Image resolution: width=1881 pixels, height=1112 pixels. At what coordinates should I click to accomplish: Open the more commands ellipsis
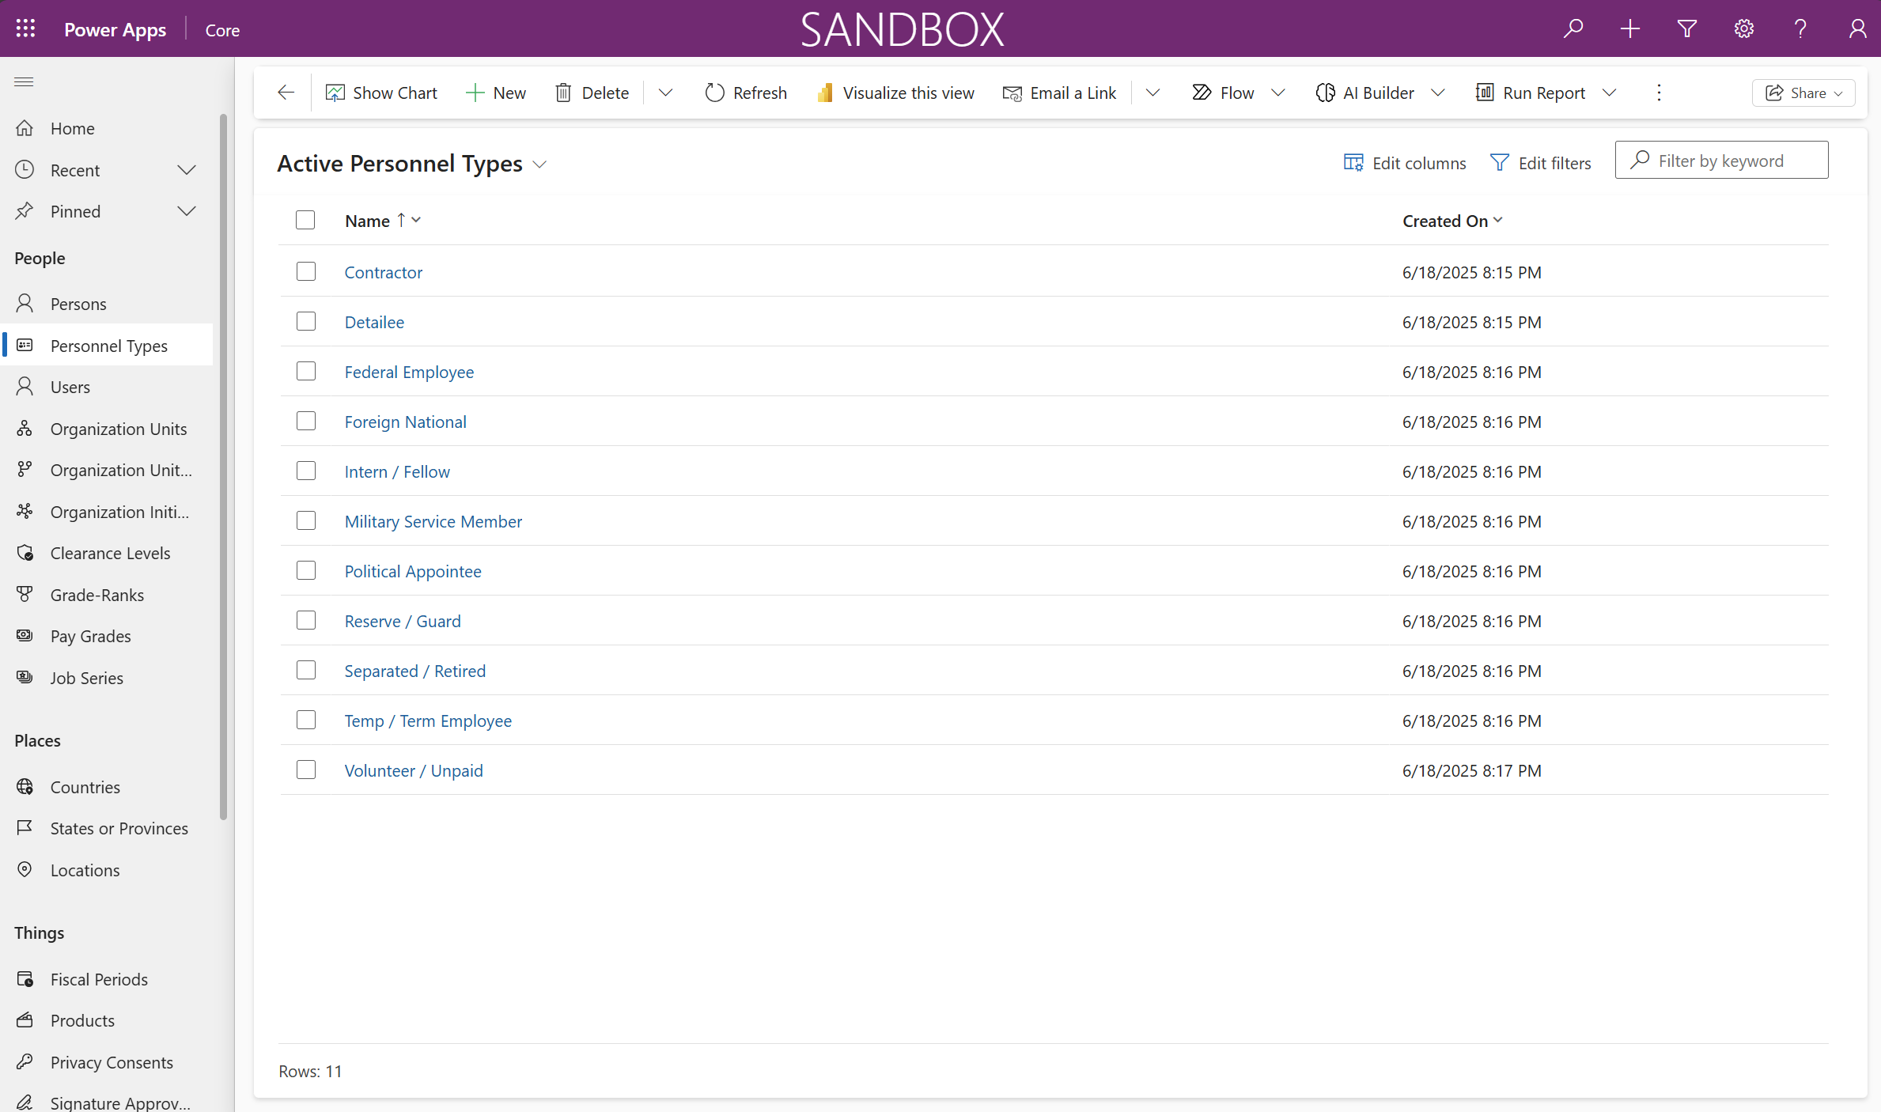pos(1659,93)
